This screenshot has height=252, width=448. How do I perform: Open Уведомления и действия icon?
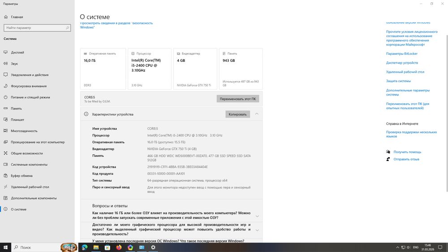point(6,74)
